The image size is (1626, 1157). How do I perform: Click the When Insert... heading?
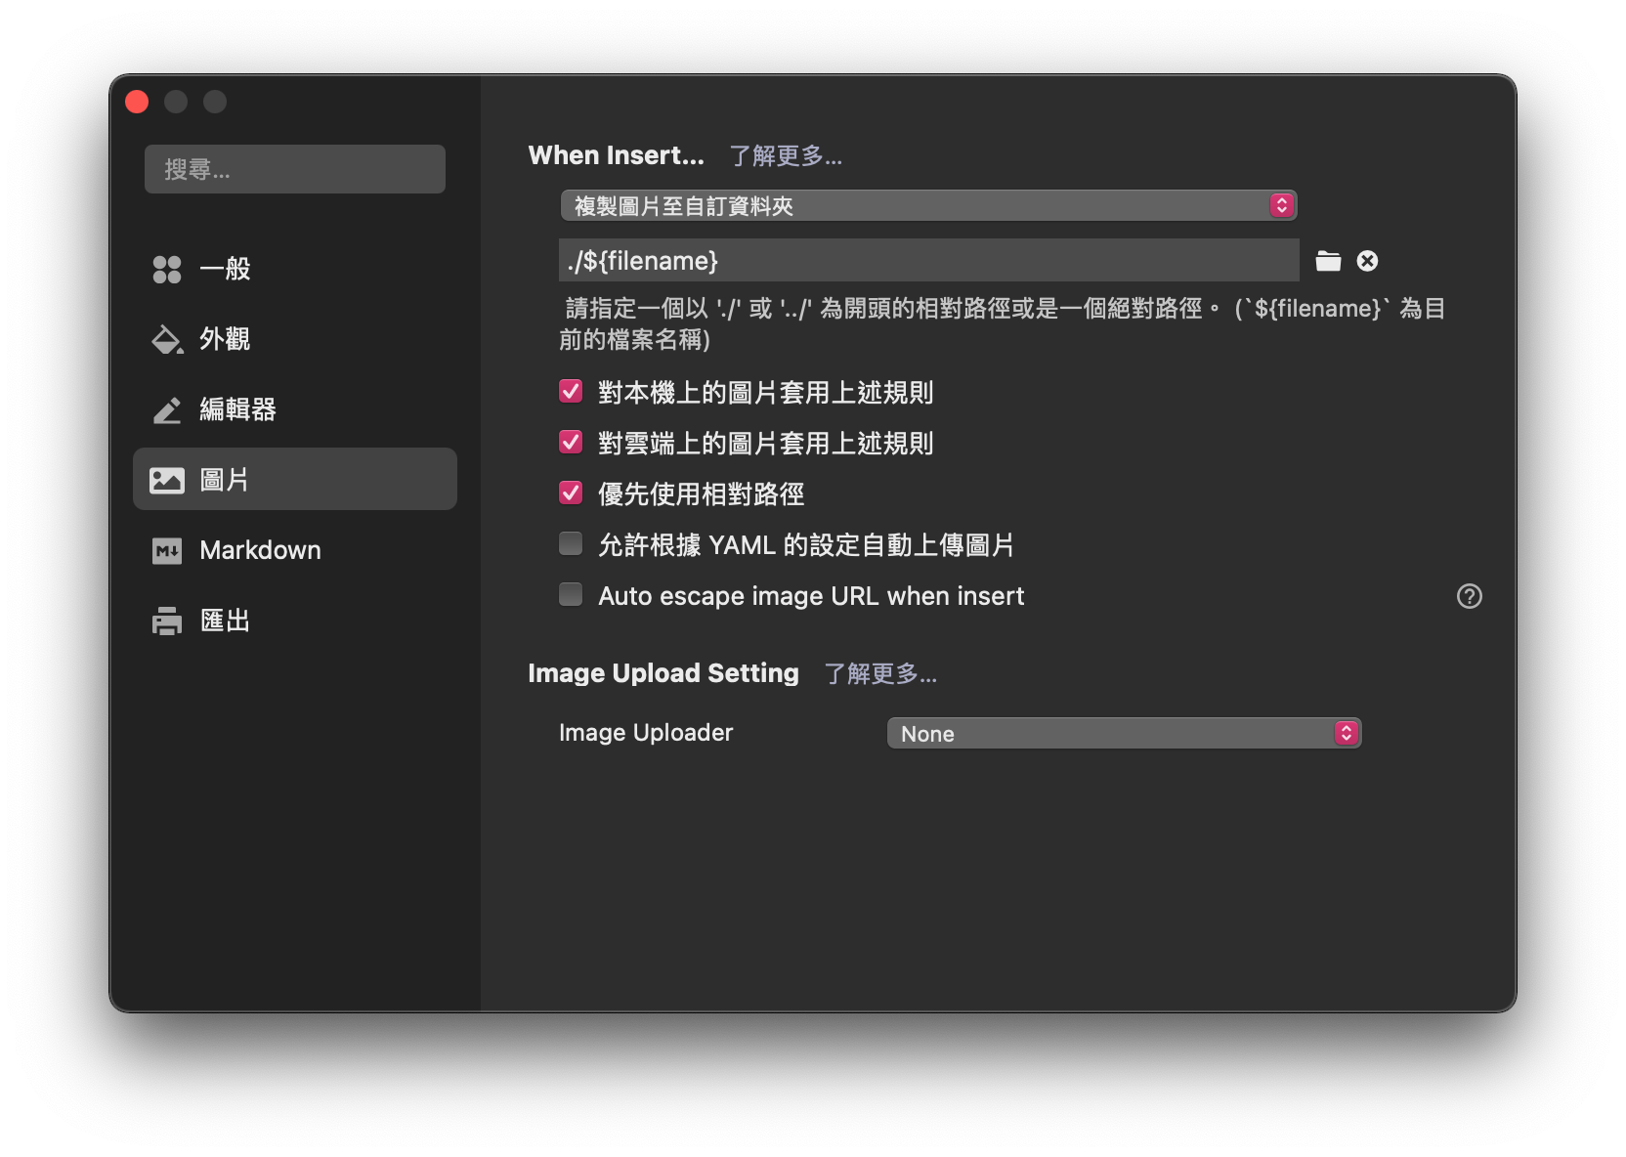pyautogui.click(x=617, y=155)
